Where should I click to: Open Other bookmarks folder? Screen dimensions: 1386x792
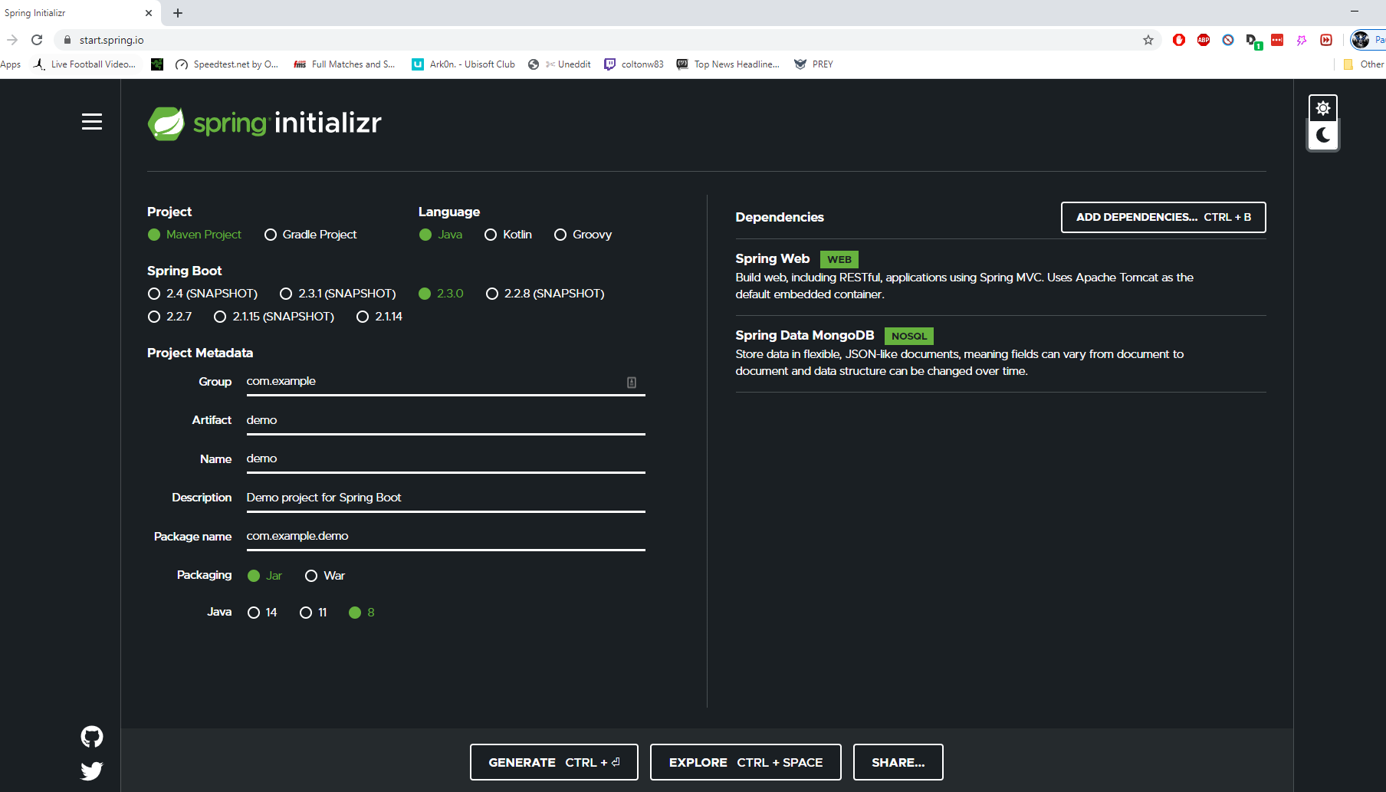1364,64
